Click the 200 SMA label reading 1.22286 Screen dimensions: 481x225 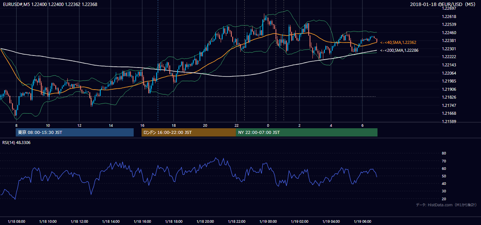coord(399,50)
